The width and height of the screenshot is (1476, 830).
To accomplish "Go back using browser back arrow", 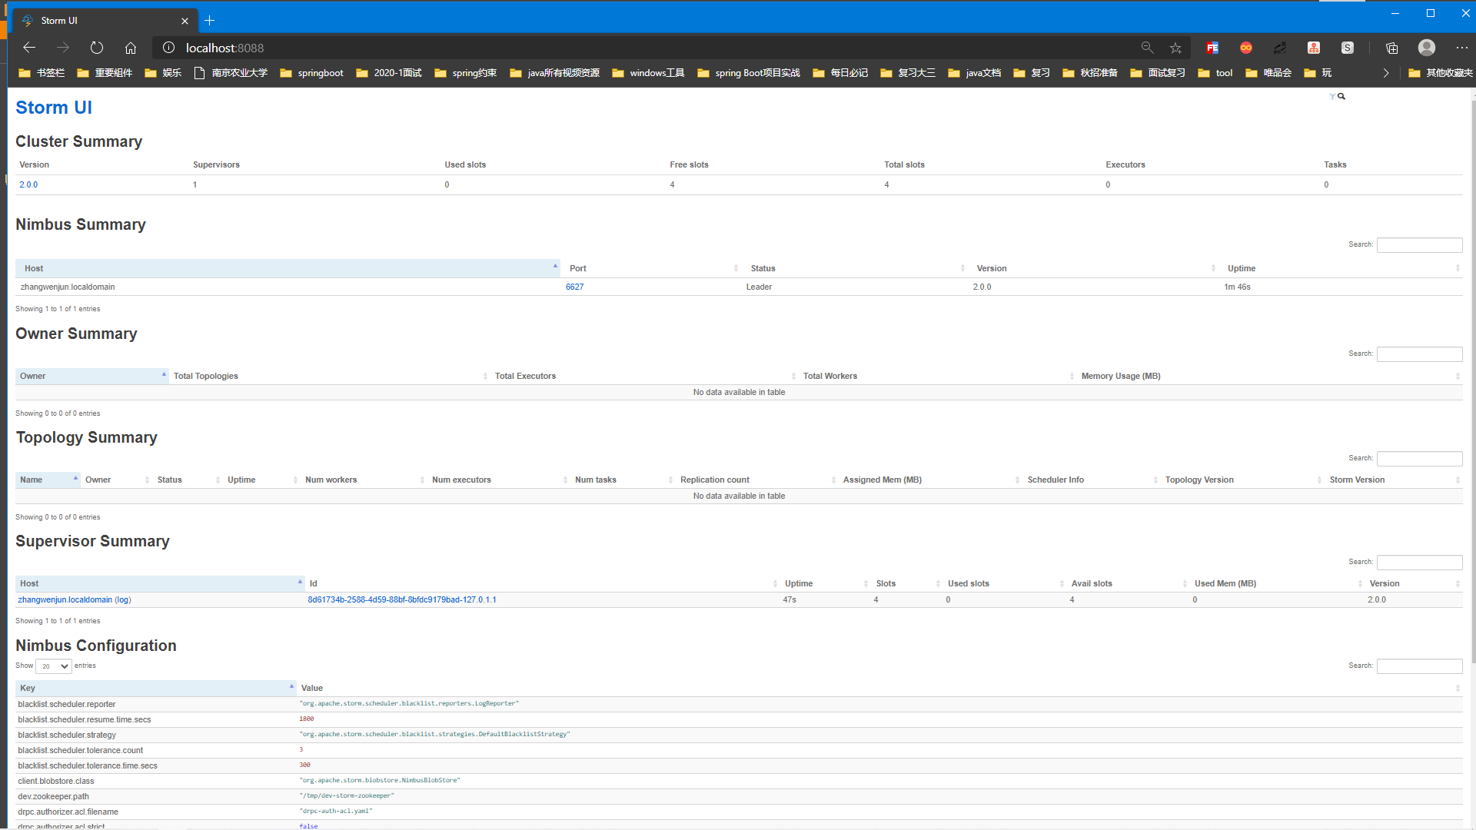I will click(x=29, y=48).
